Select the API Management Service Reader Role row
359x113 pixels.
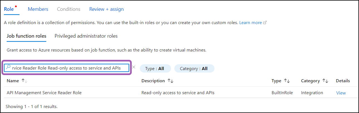point(44,93)
